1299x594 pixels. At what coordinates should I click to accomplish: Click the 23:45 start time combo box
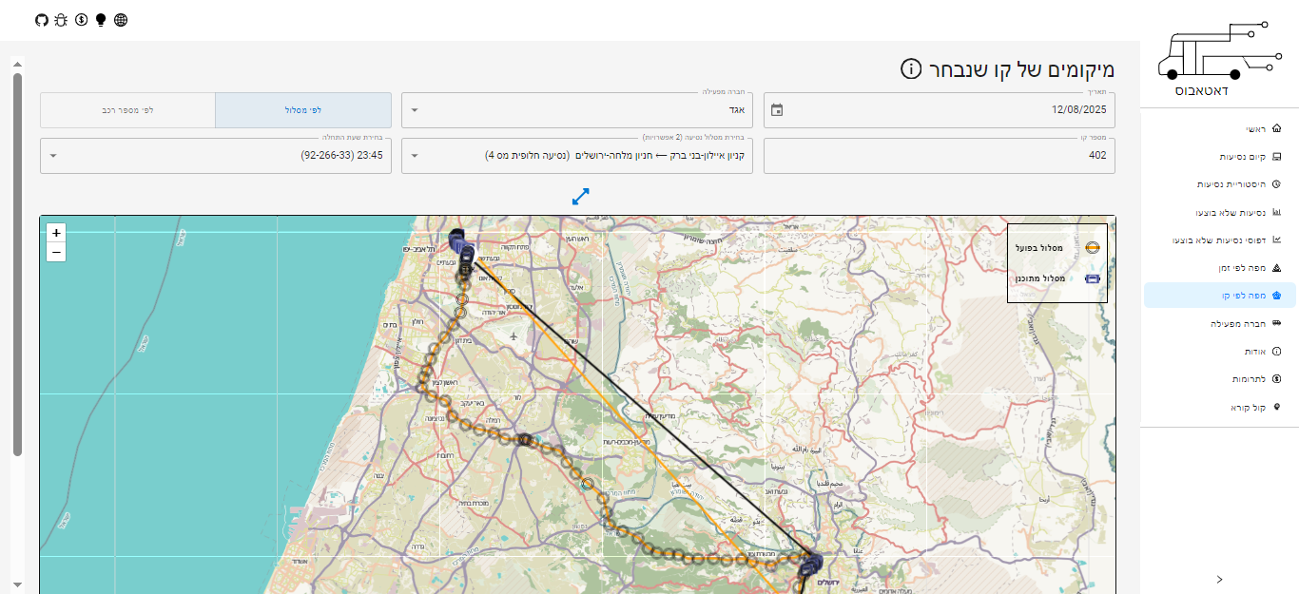(x=216, y=156)
